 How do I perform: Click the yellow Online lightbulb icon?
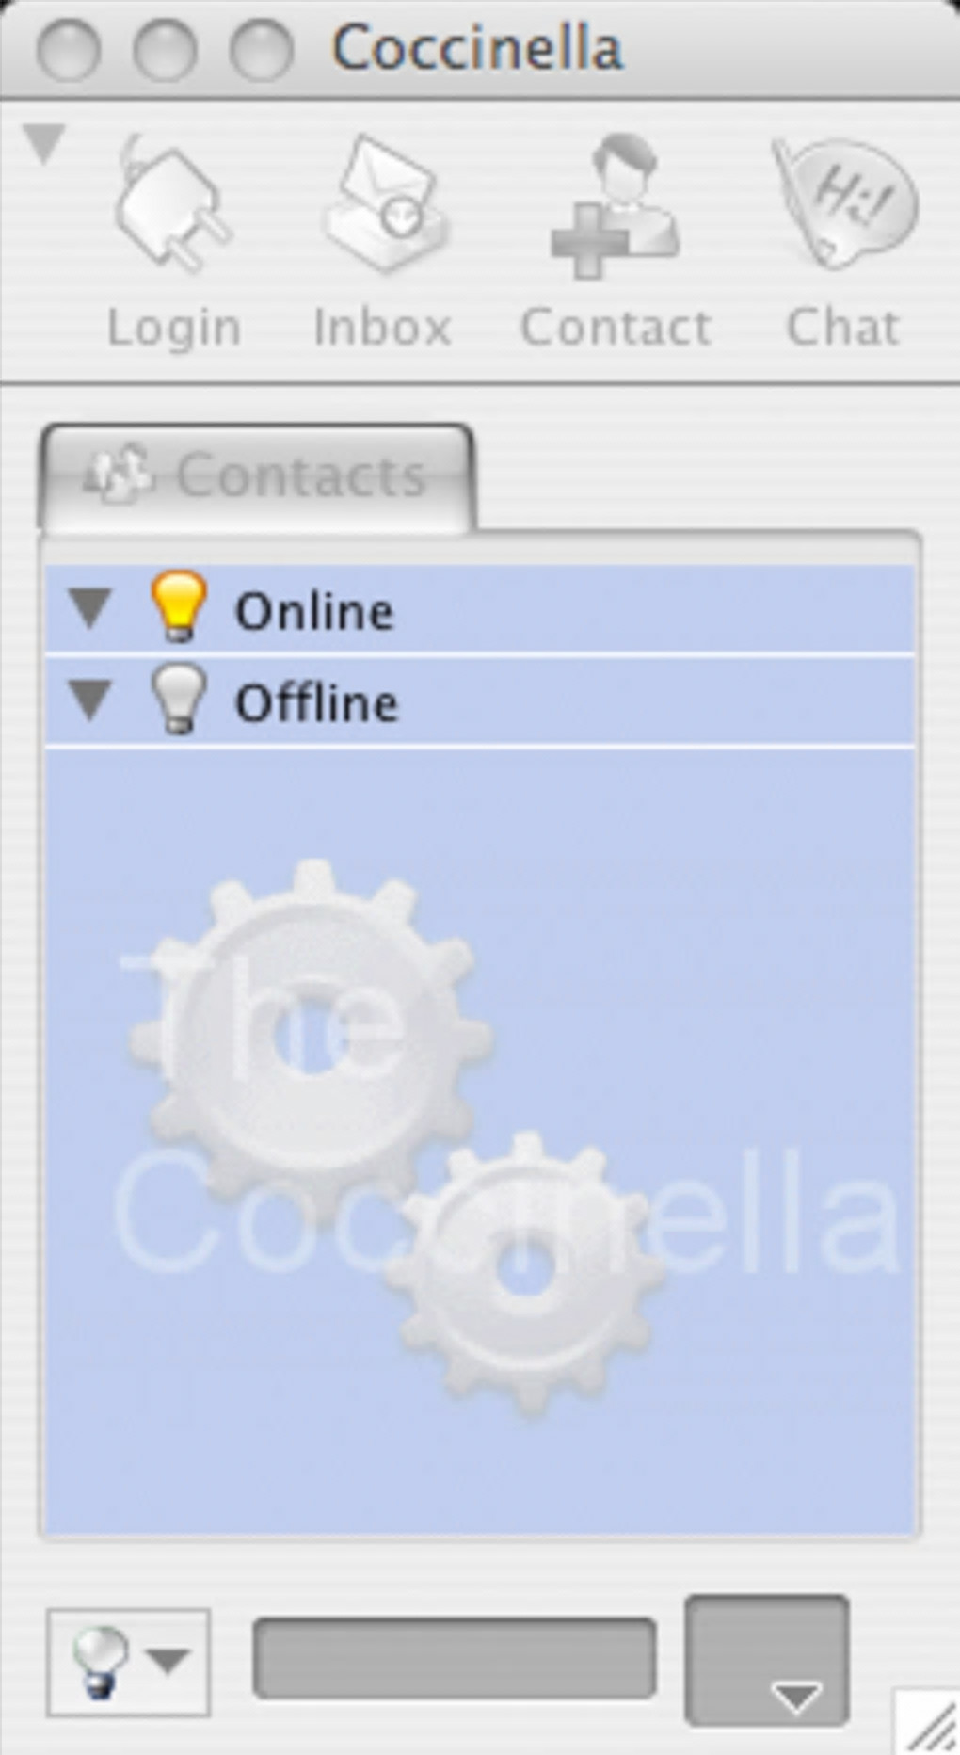[x=178, y=607]
